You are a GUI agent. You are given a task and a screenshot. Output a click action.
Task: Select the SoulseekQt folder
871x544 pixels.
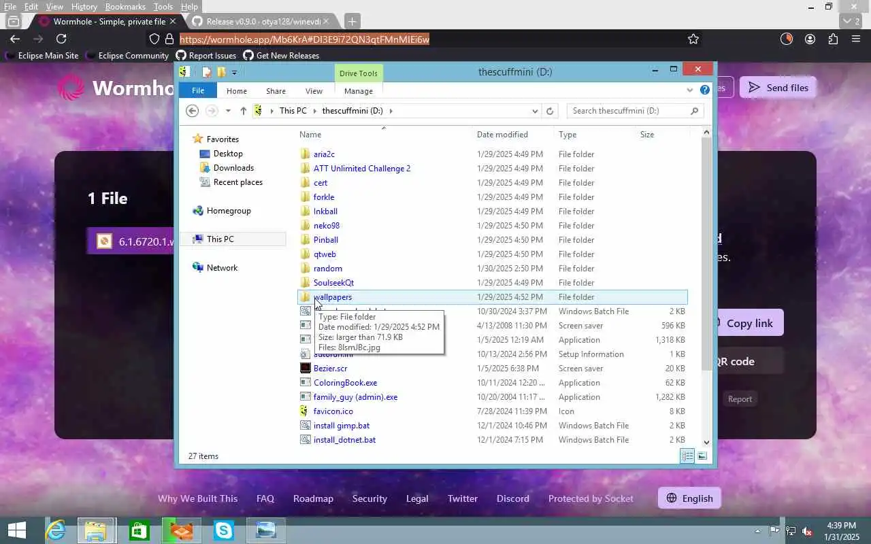point(333,283)
